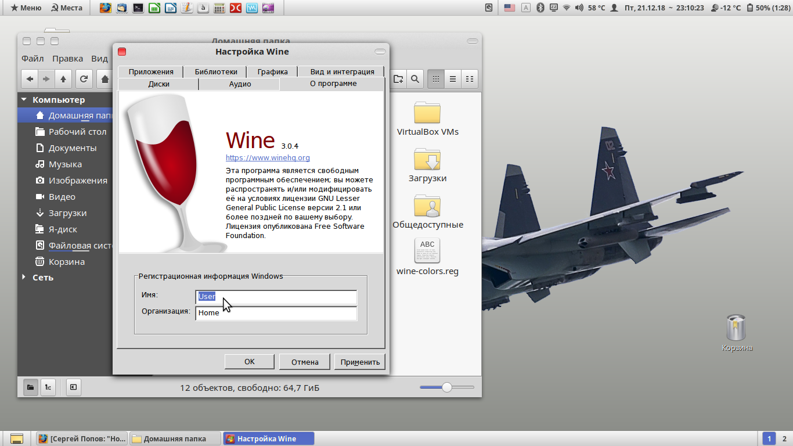793x446 pixels.
Task: Switch file manager to compact view
Action: pyautogui.click(x=470, y=79)
